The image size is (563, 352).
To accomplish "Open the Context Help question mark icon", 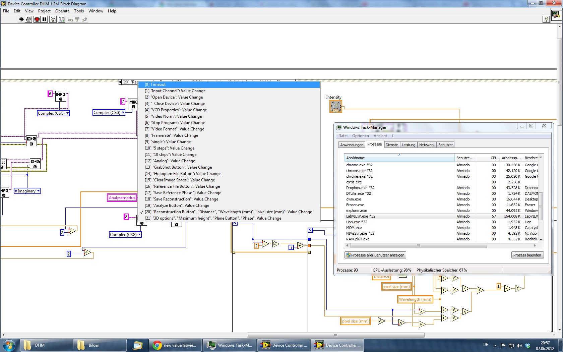I will pyautogui.click(x=546, y=19).
